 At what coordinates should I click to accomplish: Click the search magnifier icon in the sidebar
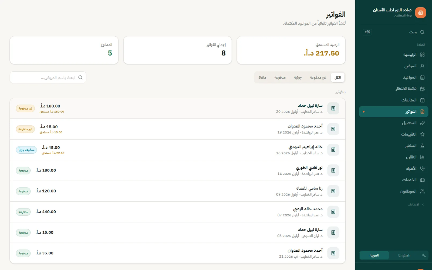[423, 32]
